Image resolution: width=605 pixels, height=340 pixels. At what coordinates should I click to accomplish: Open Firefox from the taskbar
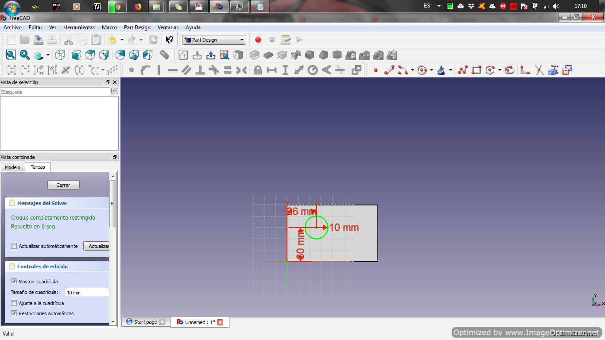point(138,6)
